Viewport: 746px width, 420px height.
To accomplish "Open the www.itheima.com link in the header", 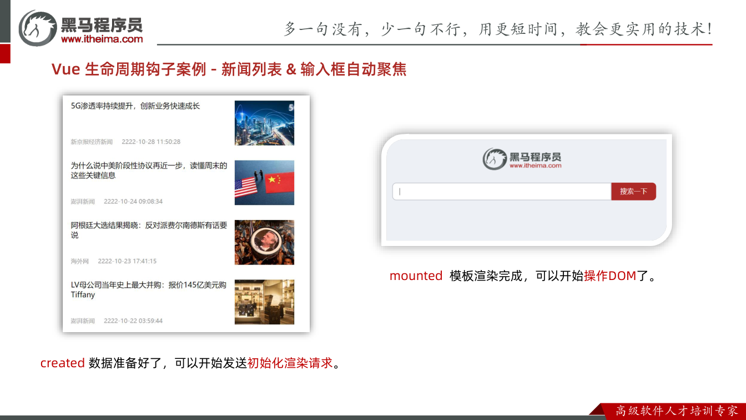I will pos(102,39).
